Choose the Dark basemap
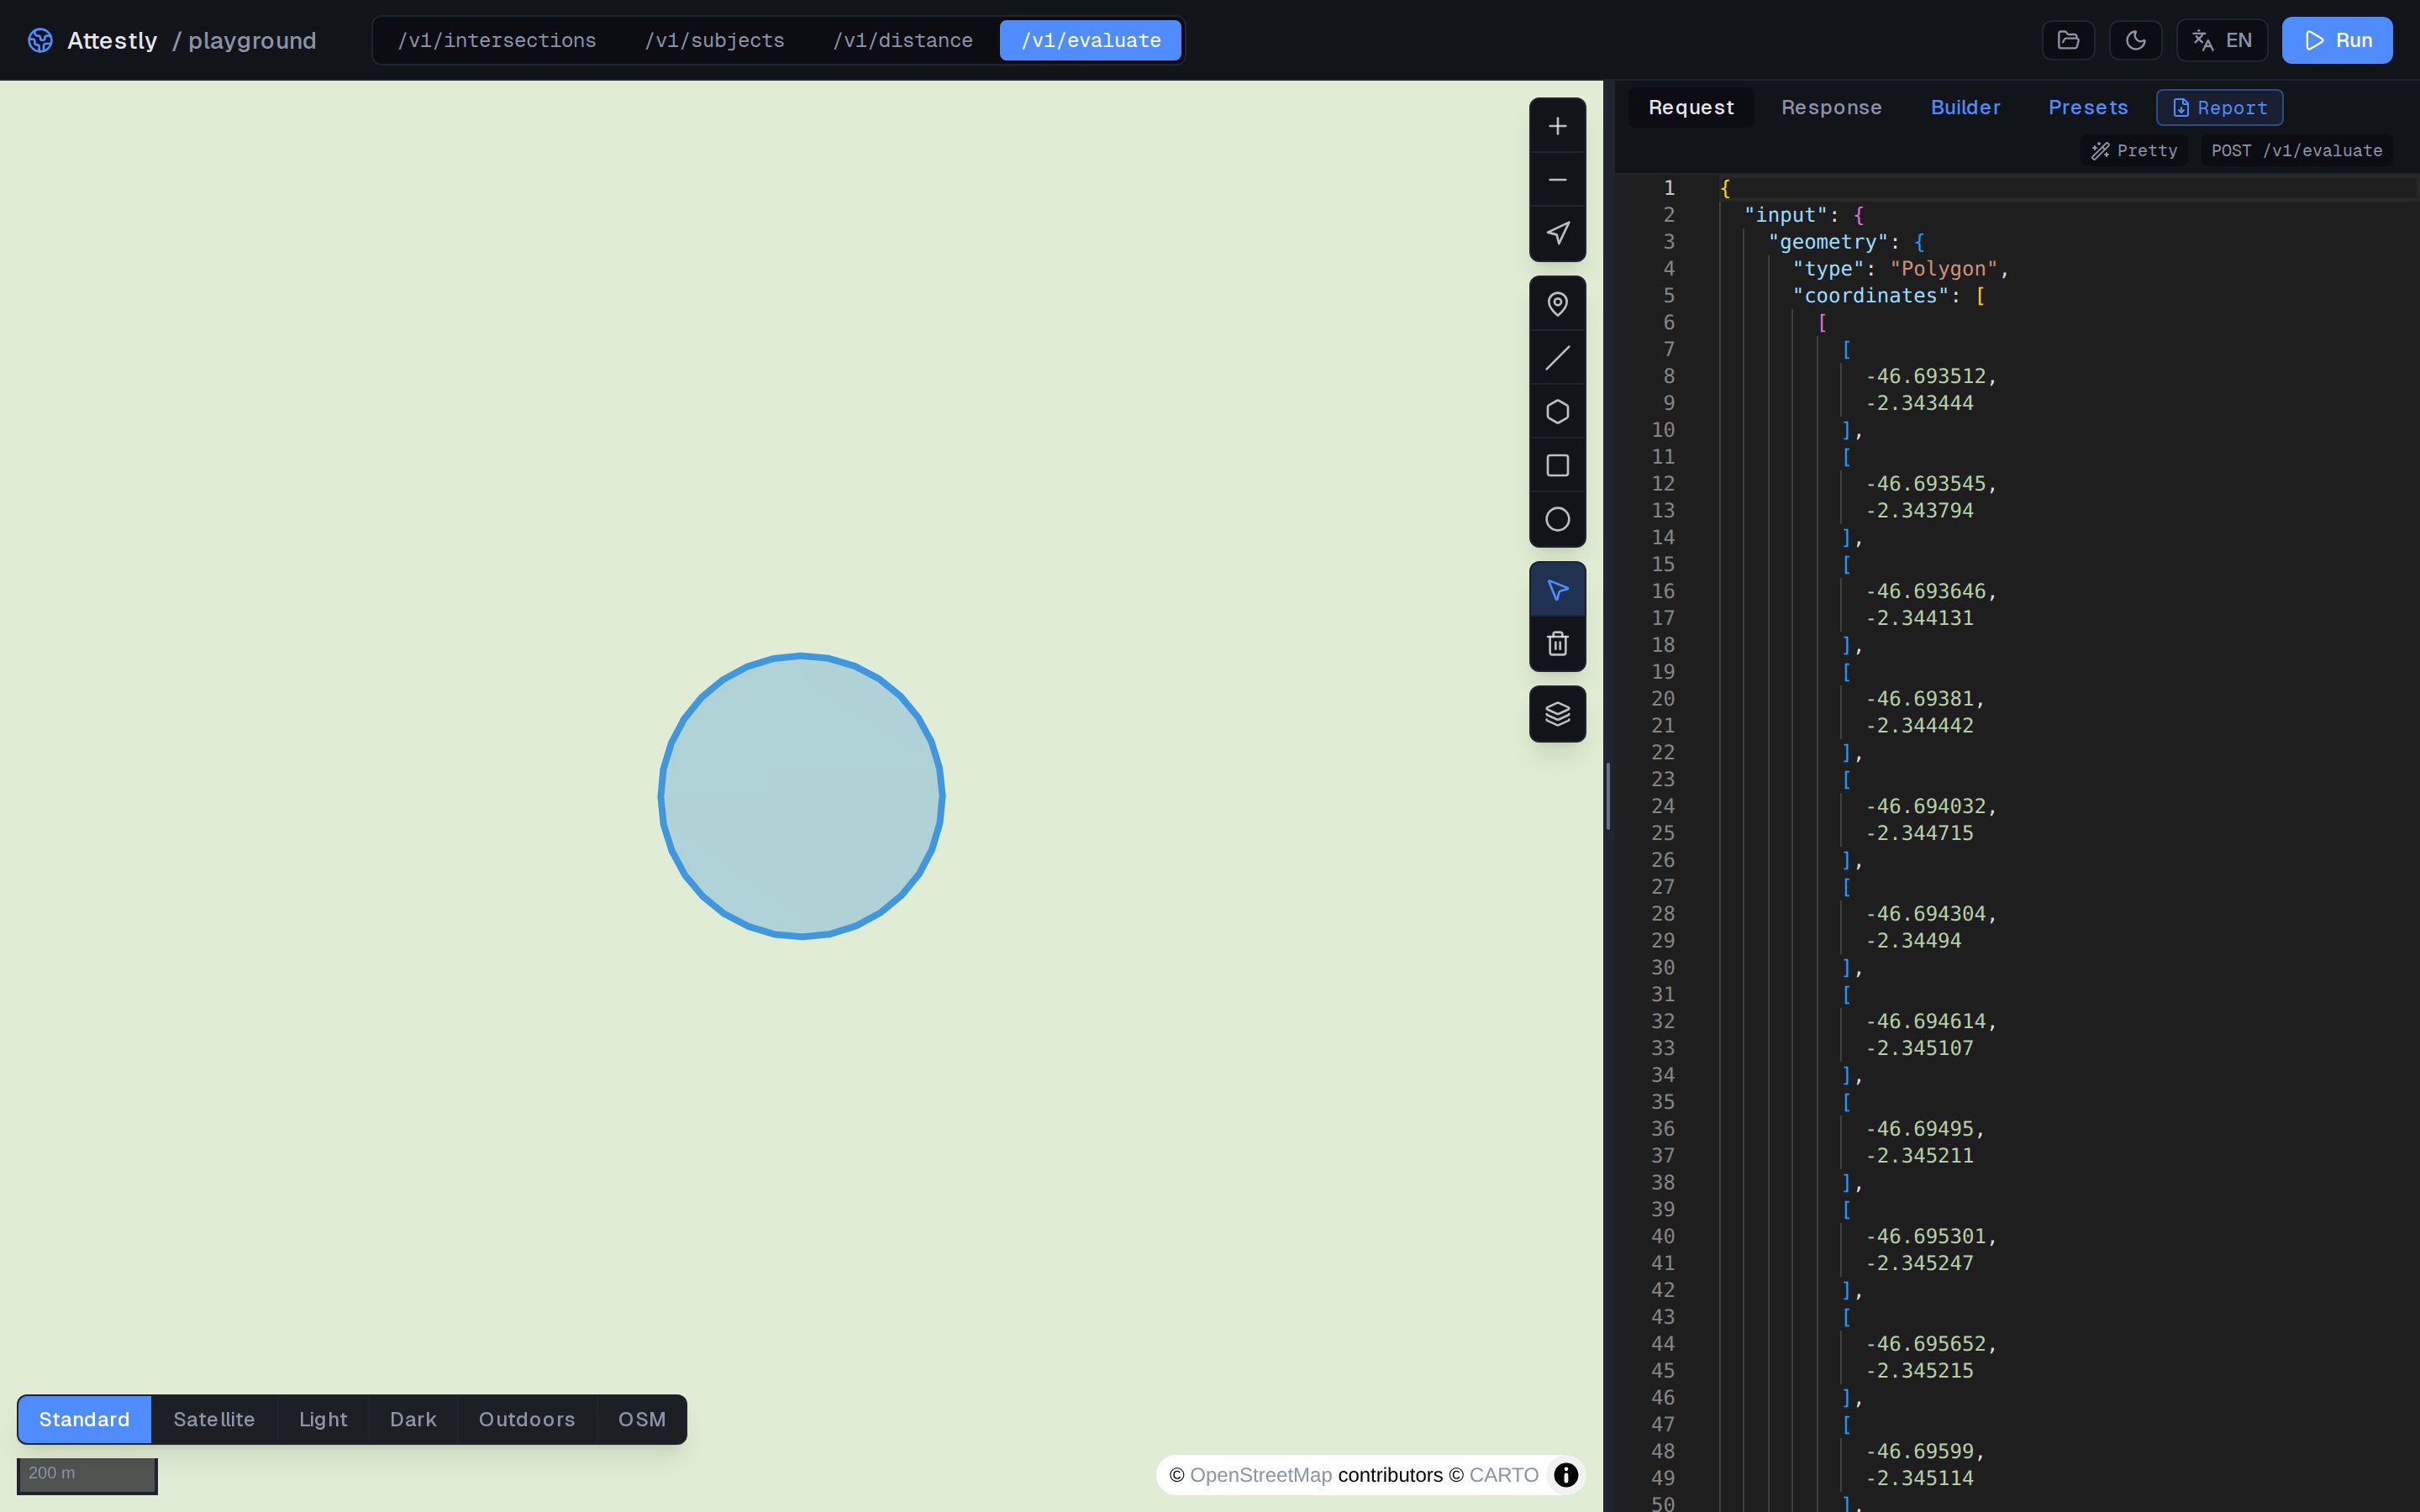Viewport: 2420px width, 1512px height. (x=413, y=1419)
